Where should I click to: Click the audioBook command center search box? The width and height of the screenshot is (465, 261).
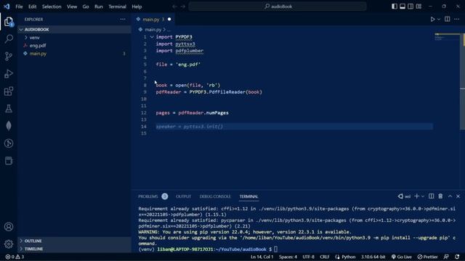coord(278,7)
